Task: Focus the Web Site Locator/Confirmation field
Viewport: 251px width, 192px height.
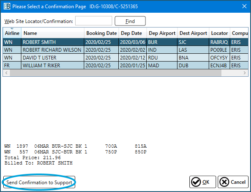Action: coord(94,21)
